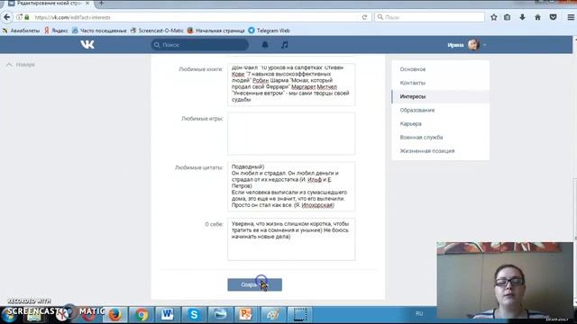Open the Яндекс bookmark
This screenshot has width=577, height=324.
[56, 31]
